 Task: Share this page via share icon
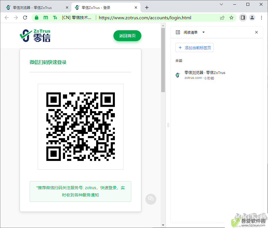222,18
